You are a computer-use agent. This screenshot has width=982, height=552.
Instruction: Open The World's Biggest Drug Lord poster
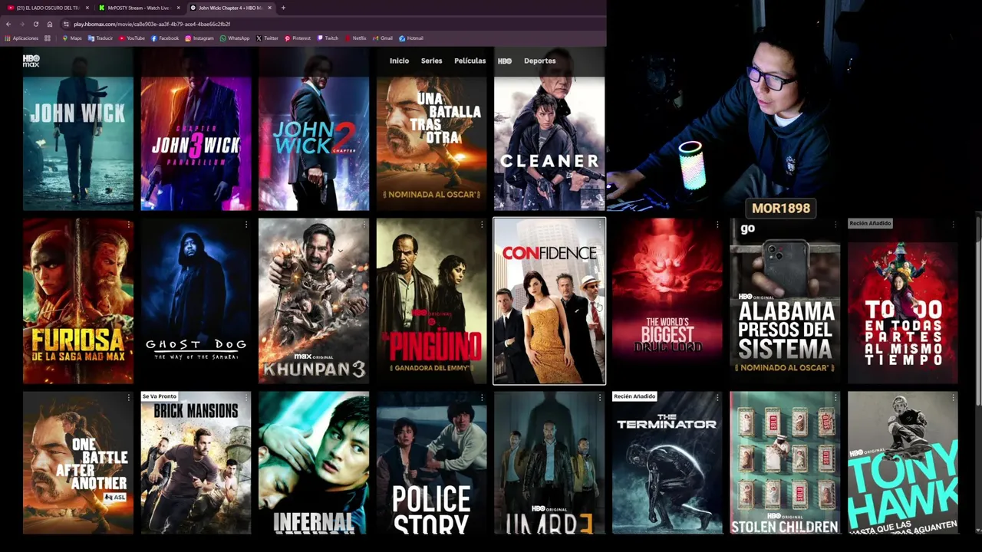point(667,301)
